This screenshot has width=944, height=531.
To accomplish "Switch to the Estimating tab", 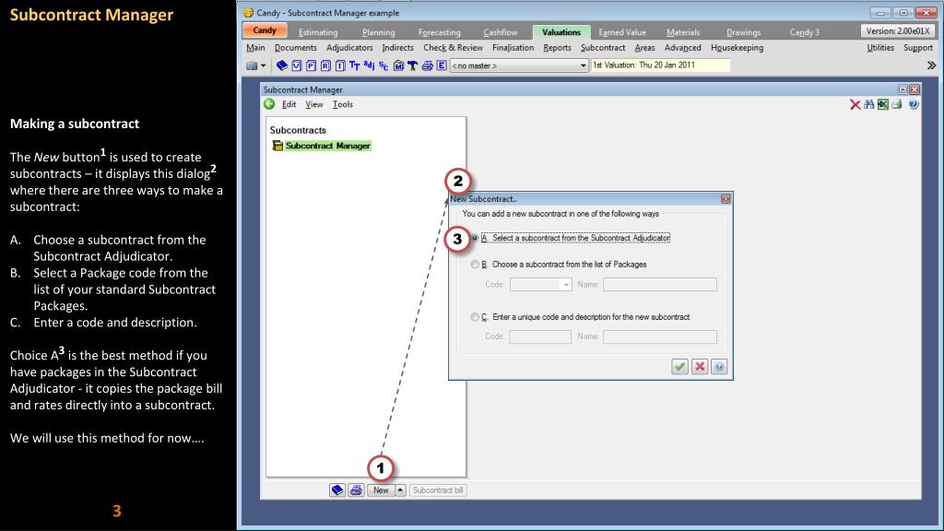I will (318, 32).
